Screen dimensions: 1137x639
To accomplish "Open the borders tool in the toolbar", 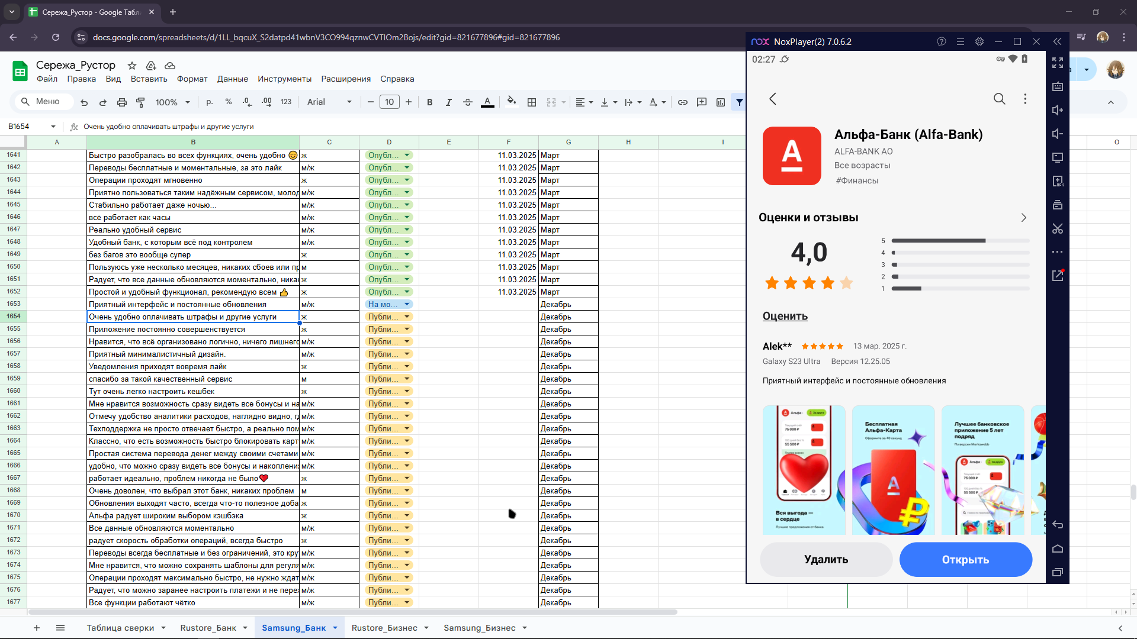I will (x=532, y=102).
